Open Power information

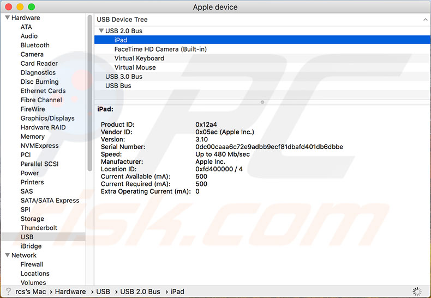point(29,173)
